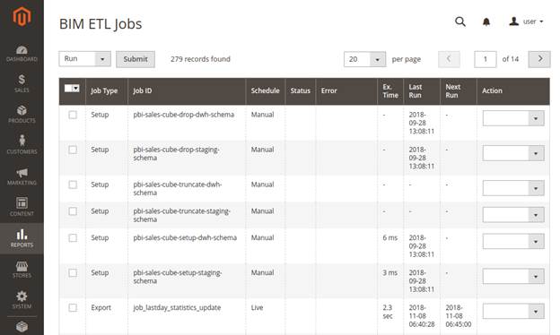Click the Submit button
Screen dimensions: 560x335
click(x=136, y=59)
